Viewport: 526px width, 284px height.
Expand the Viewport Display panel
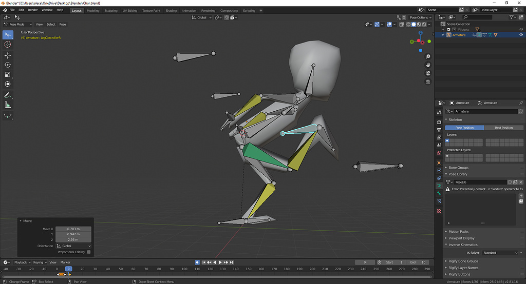click(x=461, y=238)
